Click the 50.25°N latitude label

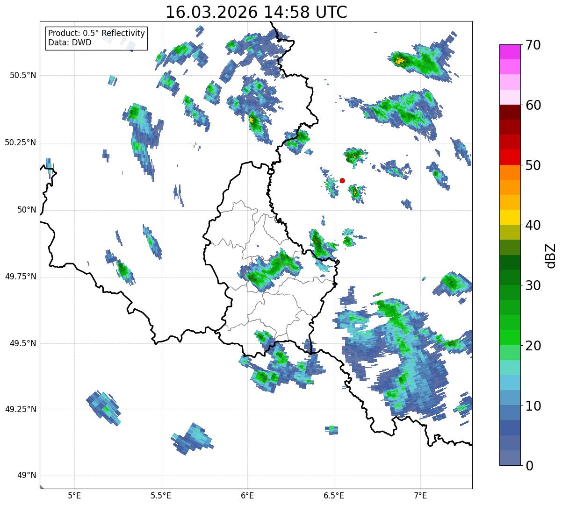pyautogui.click(x=21, y=142)
